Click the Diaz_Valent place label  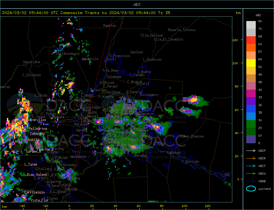click(37, 175)
